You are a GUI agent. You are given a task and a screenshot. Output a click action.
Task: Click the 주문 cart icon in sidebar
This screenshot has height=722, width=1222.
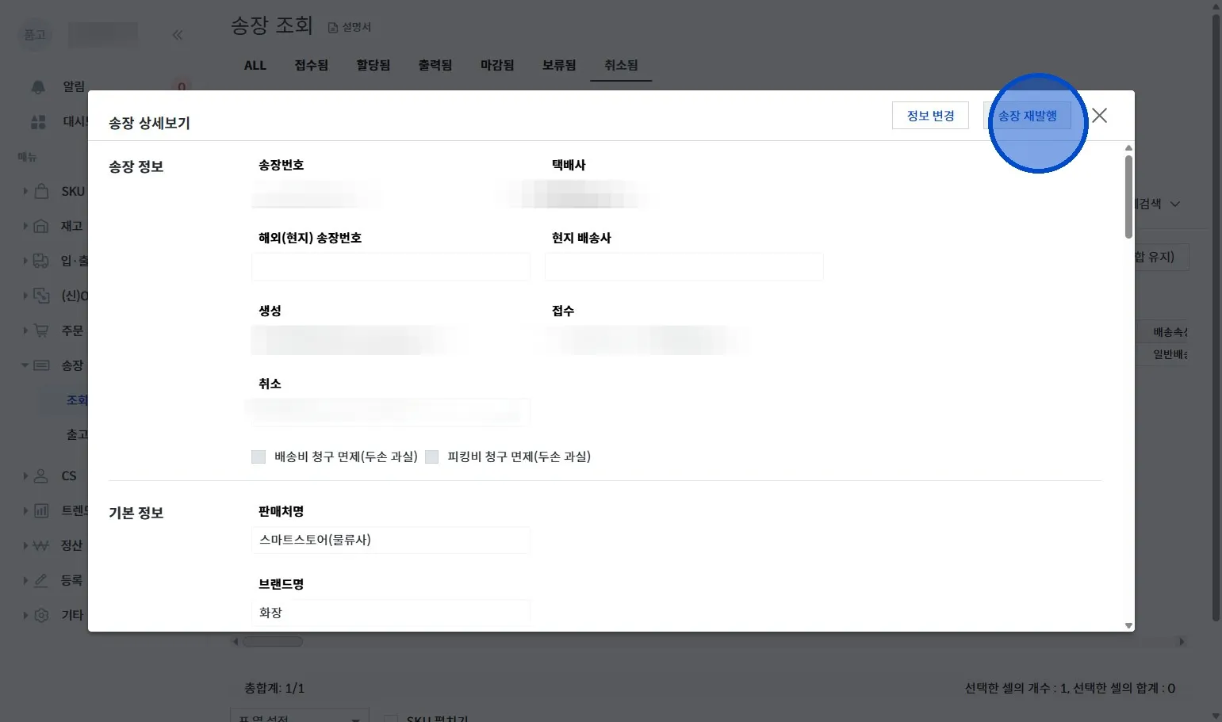(41, 330)
